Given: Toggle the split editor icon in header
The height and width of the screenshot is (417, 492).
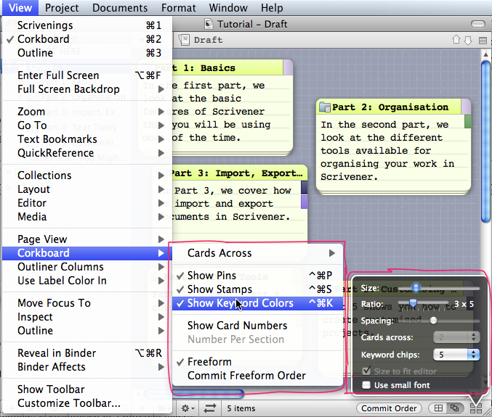Looking at the screenshot, I should [483, 41].
